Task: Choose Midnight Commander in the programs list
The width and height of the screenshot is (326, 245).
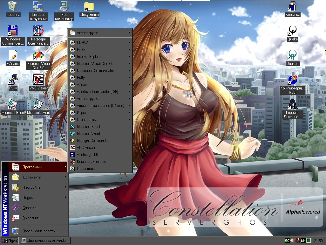Action: pos(92,141)
